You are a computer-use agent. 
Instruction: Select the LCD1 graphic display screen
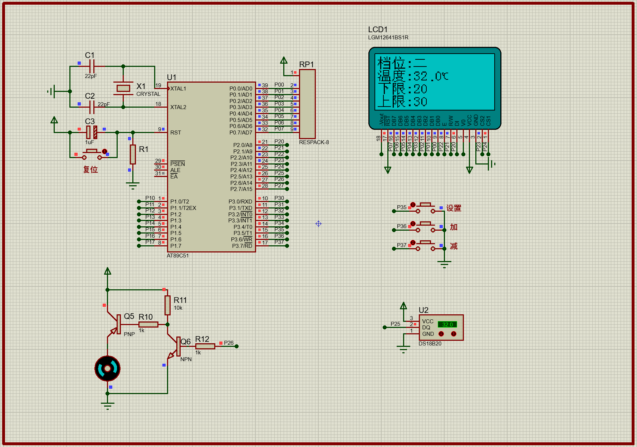[435, 82]
